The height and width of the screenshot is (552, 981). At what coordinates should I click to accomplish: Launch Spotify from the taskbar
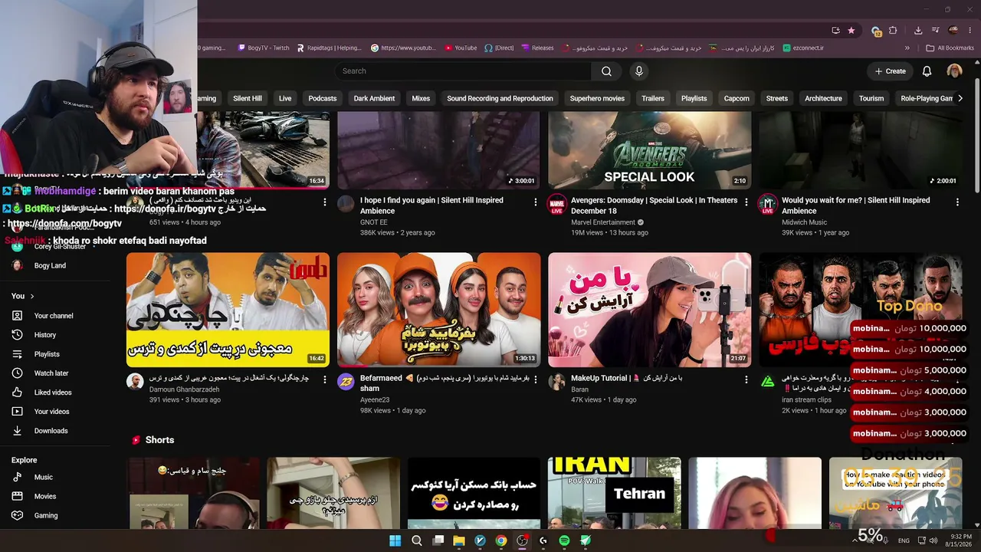click(565, 540)
